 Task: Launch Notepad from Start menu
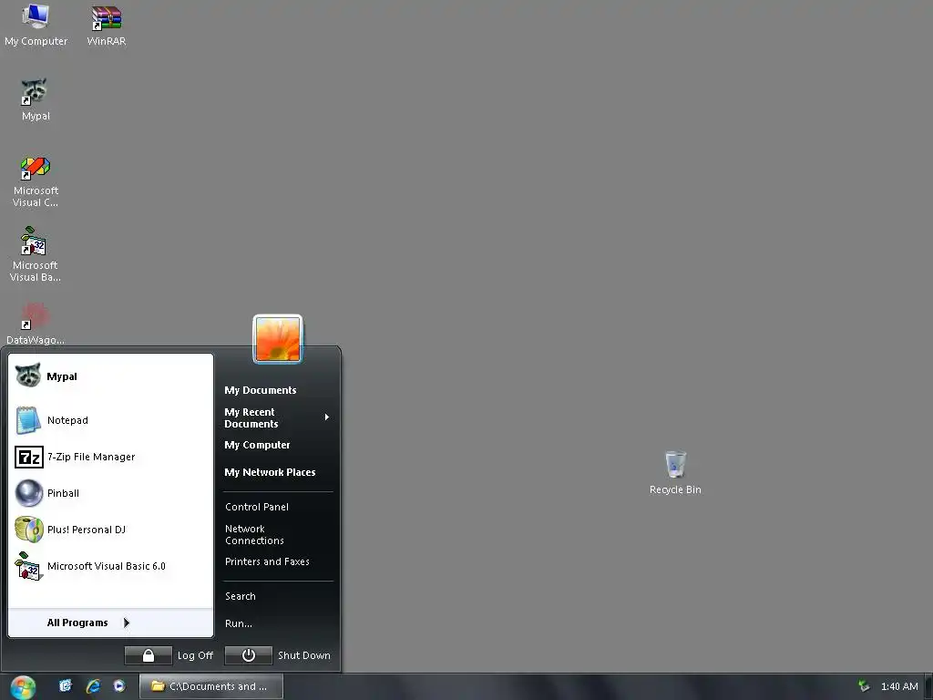pyautogui.click(x=110, y=420)
